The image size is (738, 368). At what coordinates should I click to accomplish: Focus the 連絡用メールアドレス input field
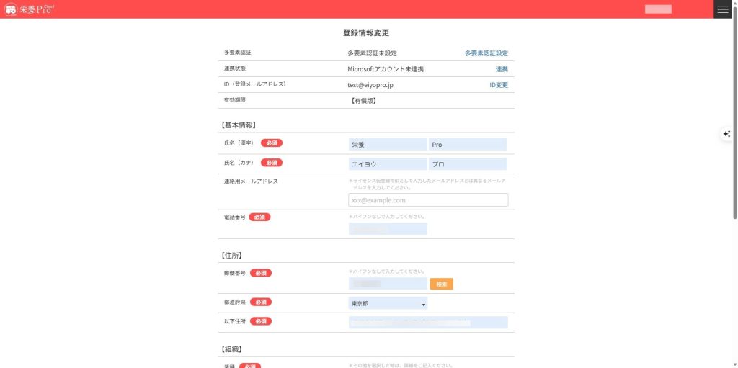pyautogui.click(x=428, y=200)
